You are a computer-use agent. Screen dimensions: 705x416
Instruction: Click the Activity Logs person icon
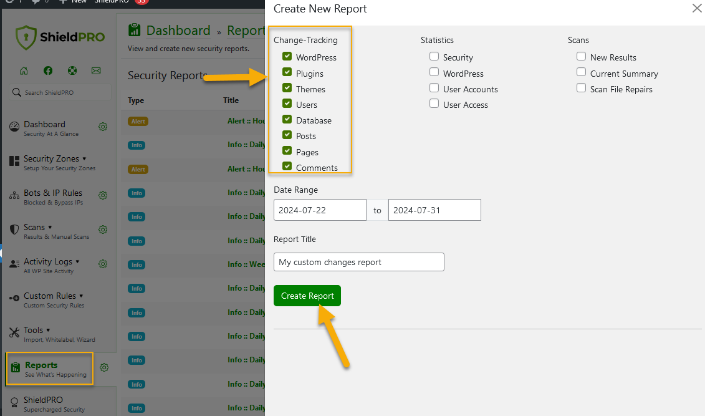(14, 264)
